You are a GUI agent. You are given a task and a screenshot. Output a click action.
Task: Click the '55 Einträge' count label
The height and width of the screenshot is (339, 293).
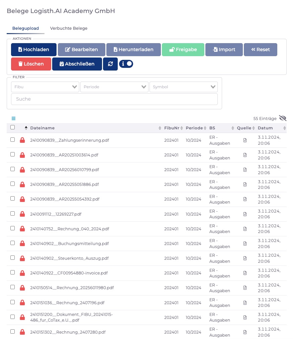point(265,118)
